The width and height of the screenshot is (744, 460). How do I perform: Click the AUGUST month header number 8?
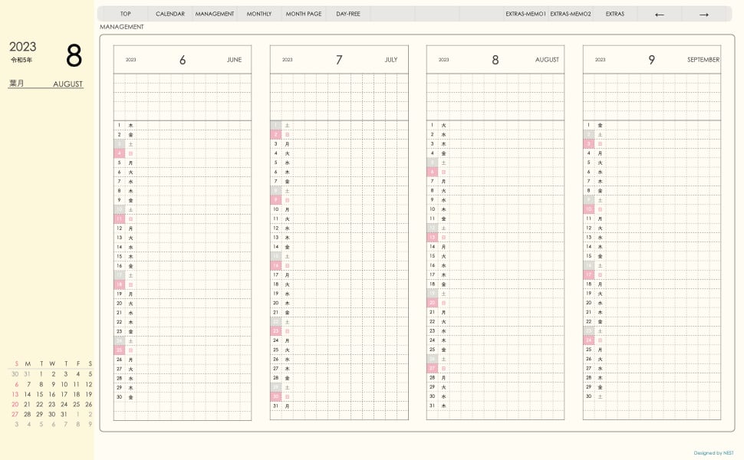pyautogui.click(x=495, y=60)
